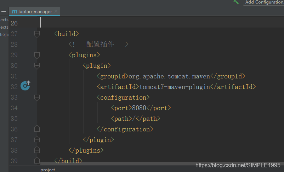This screenshot has height=172, width=284.
Task: Click the fold end marker on line 37
Action: pos(37,139)
